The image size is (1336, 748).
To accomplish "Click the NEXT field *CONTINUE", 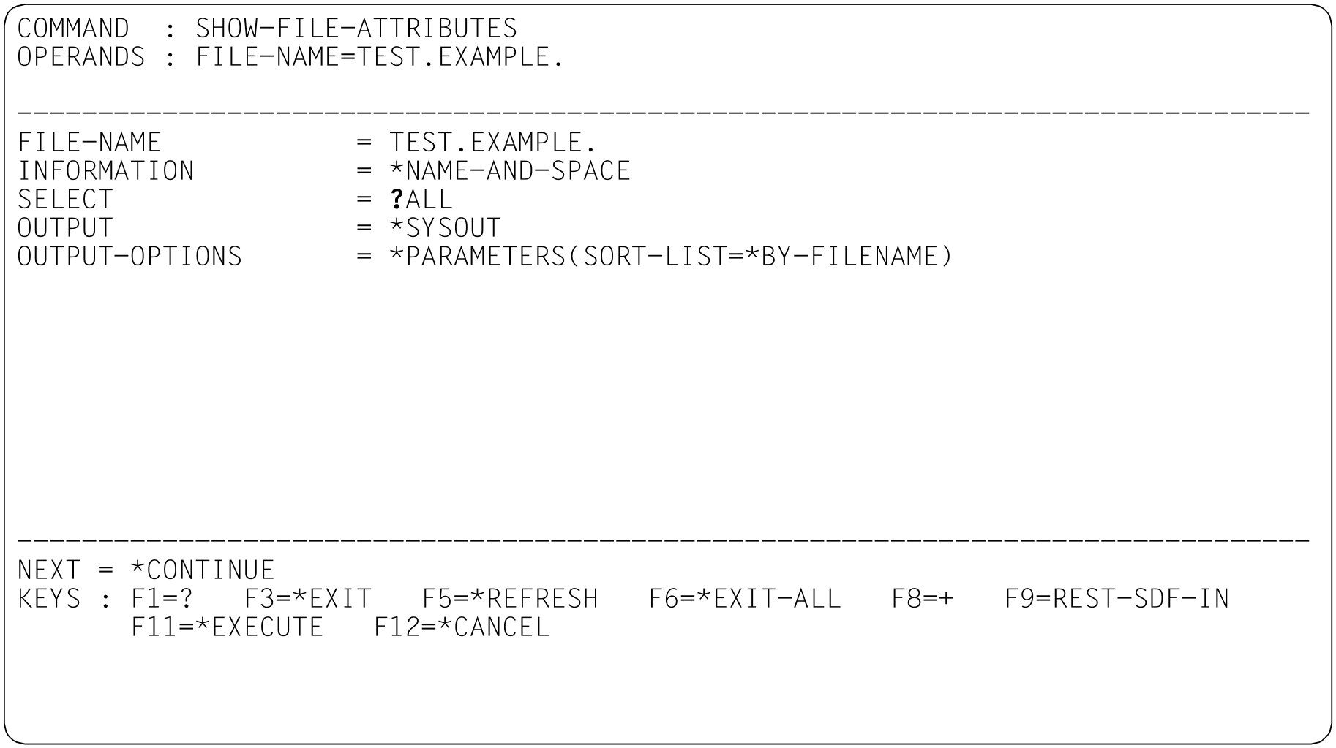I will (203, 570).
